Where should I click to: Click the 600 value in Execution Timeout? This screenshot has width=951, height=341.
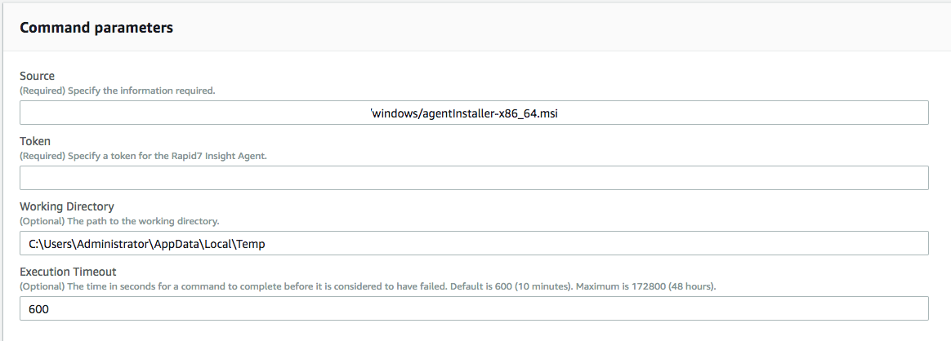[38, 308]
